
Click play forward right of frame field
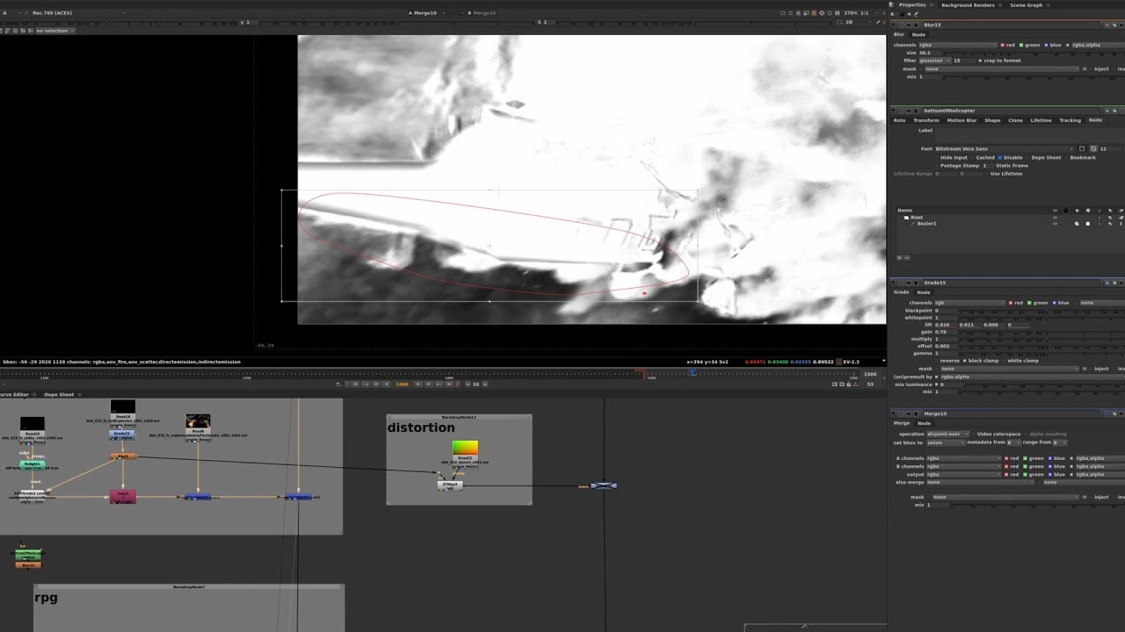tap(417, 384)
